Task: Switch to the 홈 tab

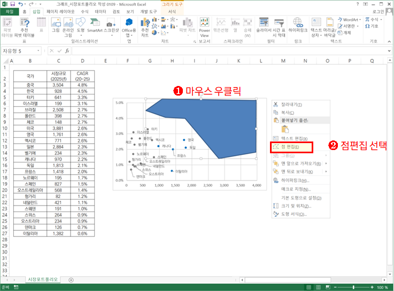Action: click(x=25, y=12)
